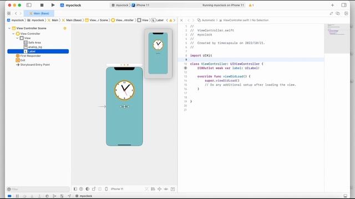
Task: Jump to previous issue arrow in jump bar
Action: coord(167,20)
